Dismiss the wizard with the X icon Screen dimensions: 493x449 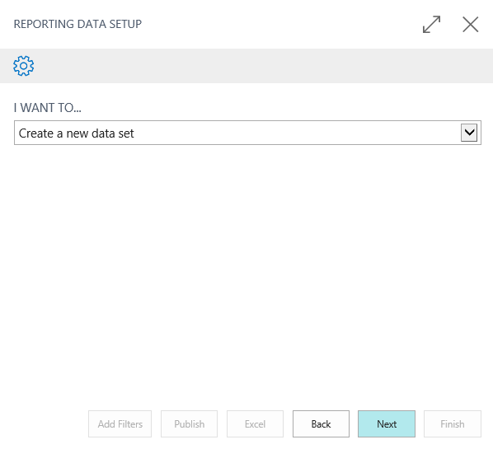click(471, 24)
